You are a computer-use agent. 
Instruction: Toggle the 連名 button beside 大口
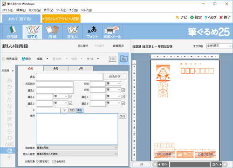pyautogui.click(x=80, y=110)
